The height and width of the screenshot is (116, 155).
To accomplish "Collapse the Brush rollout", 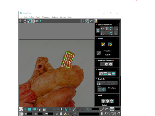I will coord(97,38).
